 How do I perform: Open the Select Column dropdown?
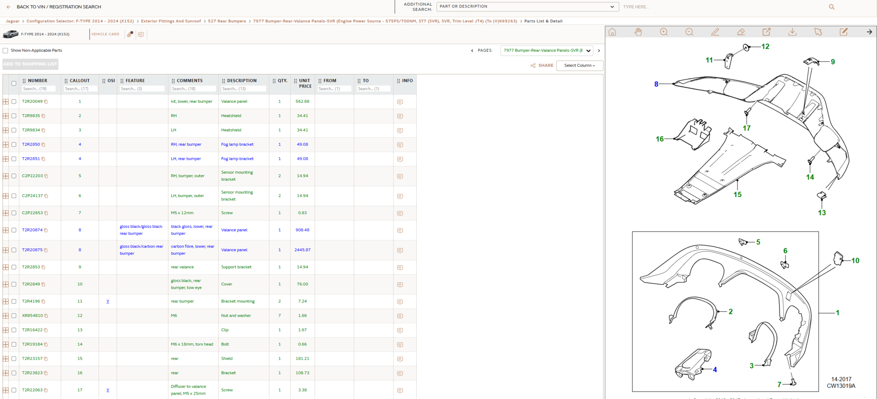579,65
